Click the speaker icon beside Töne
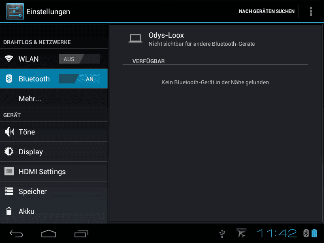324x243 pixels. click(9, 132)
